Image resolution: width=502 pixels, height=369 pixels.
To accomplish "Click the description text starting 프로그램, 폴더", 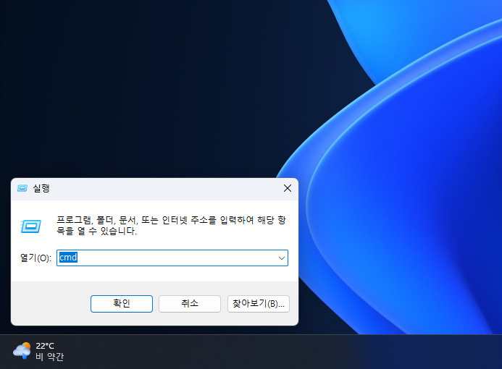I will 171,226.
